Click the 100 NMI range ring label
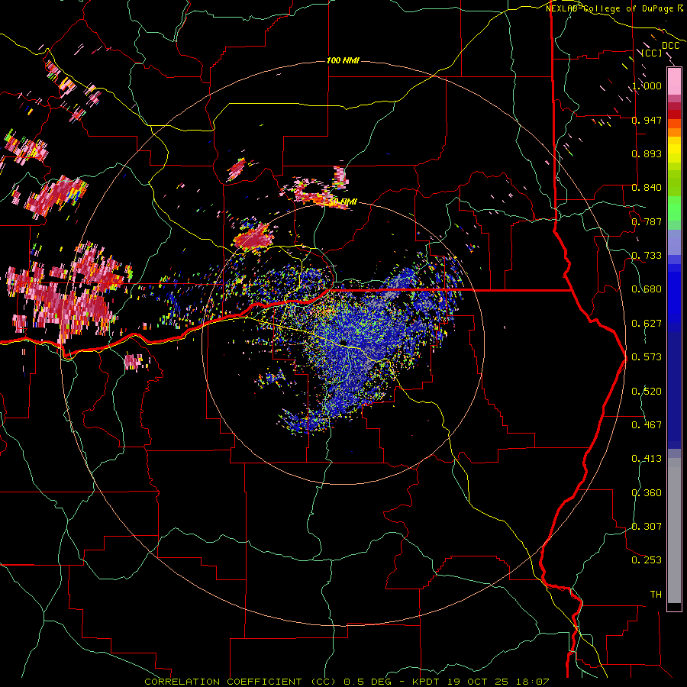The width and height of the screenshot is (687, 687). [x=343, y=60]
